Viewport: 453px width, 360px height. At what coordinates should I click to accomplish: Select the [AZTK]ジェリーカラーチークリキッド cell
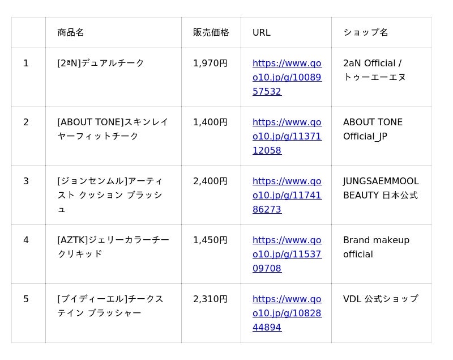113,247
